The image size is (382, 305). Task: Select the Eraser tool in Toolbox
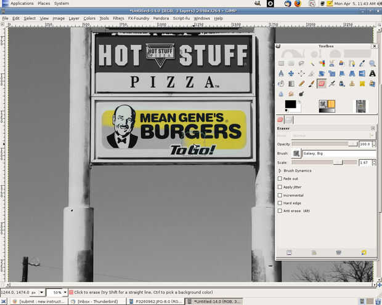[x=322, y=84]
